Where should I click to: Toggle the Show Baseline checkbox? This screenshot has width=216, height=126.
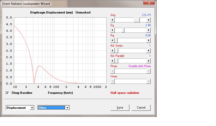(x=7, y=93)
